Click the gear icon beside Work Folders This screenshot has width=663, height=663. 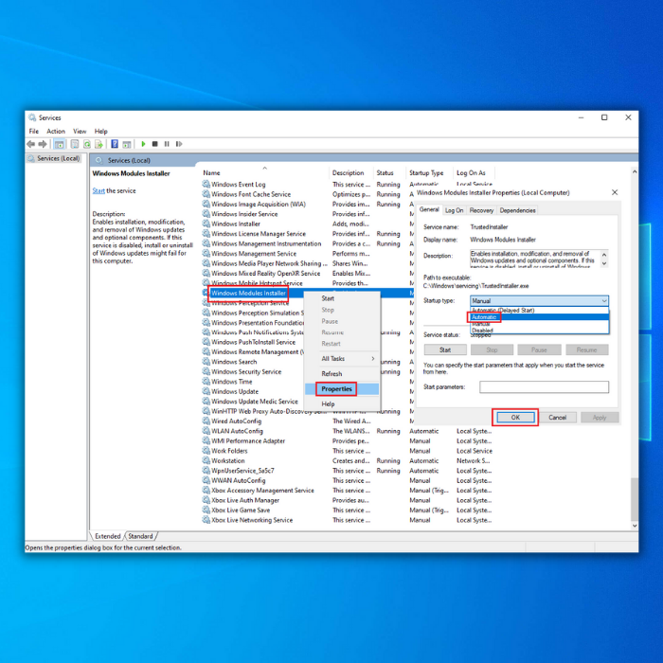tap(206, 451)
